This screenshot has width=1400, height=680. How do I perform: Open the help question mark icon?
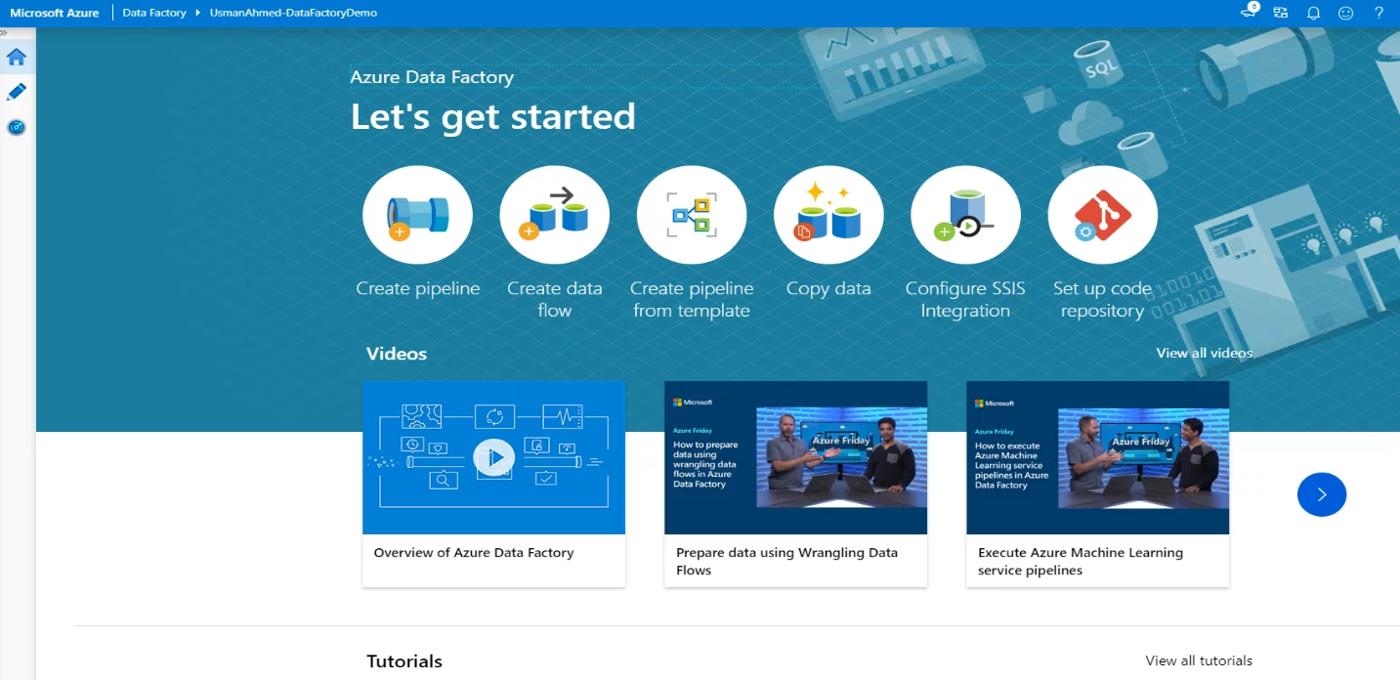[x=1379, y=13]
